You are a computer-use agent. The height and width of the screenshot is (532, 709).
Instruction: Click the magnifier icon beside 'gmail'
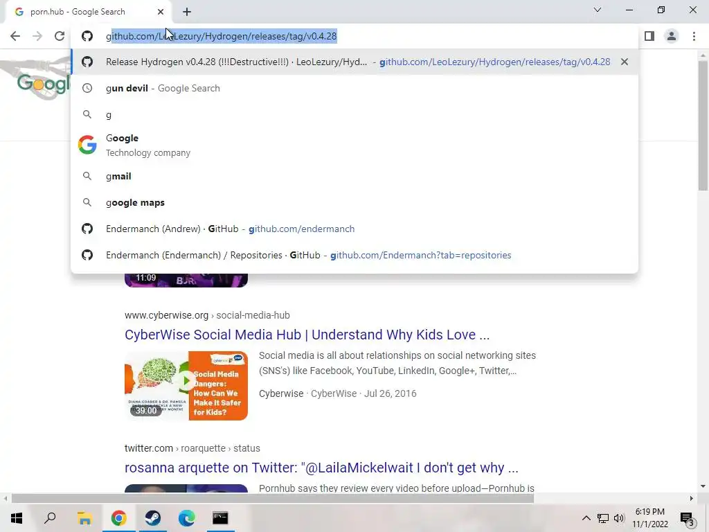pos(87,176)
